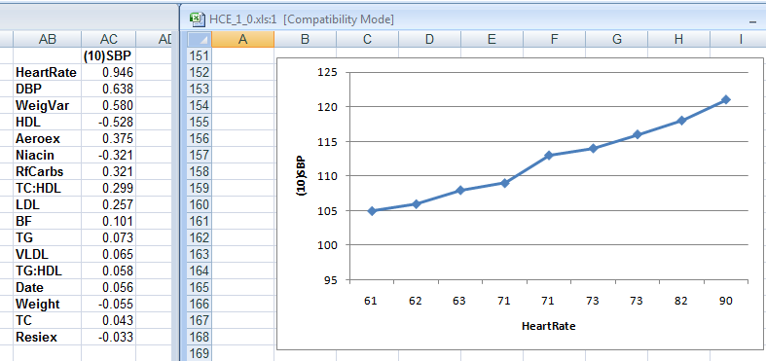This screenshot has width=766, height=361.
Task: Click the data point at HeartRate 90
Action: point(725,99)
